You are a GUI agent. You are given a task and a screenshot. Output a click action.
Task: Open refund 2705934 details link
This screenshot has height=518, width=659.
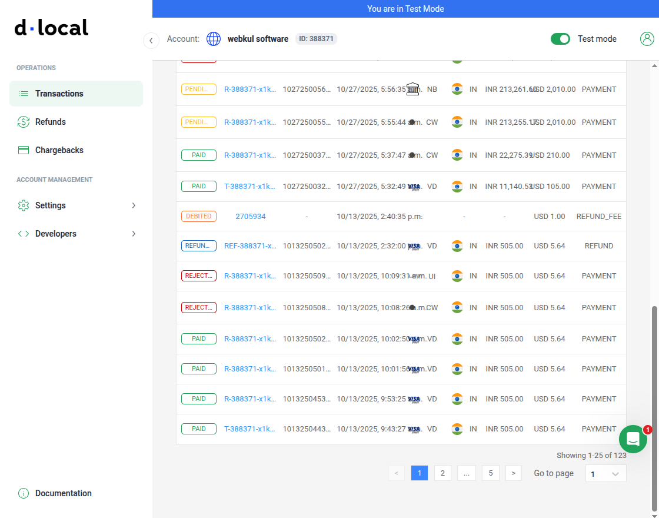[251, 216]
